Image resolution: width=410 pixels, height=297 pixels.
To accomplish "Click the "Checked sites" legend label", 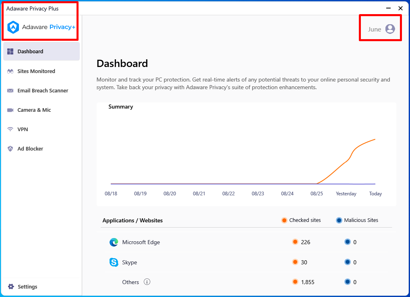I will coord(305,220).
